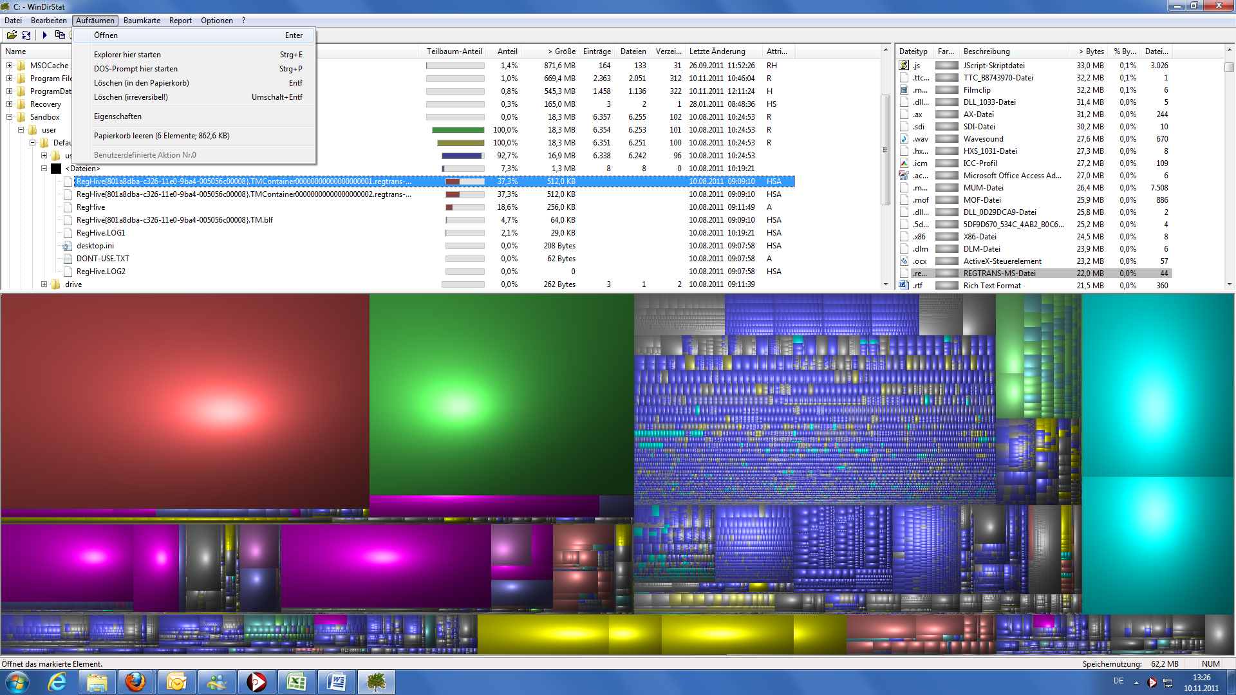Click the Filmclip color swatch
1236x695 pixels.
click(946, 90)
